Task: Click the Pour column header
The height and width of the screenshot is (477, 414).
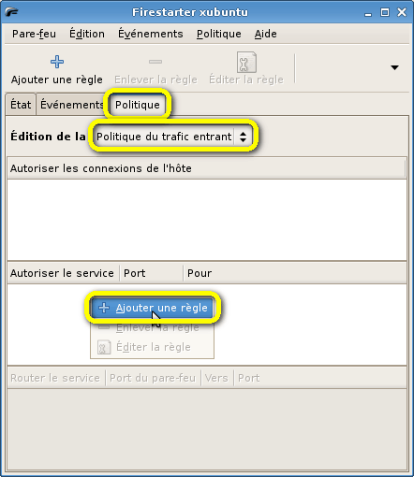Action: pyautogui.click(x=294, y=273)
